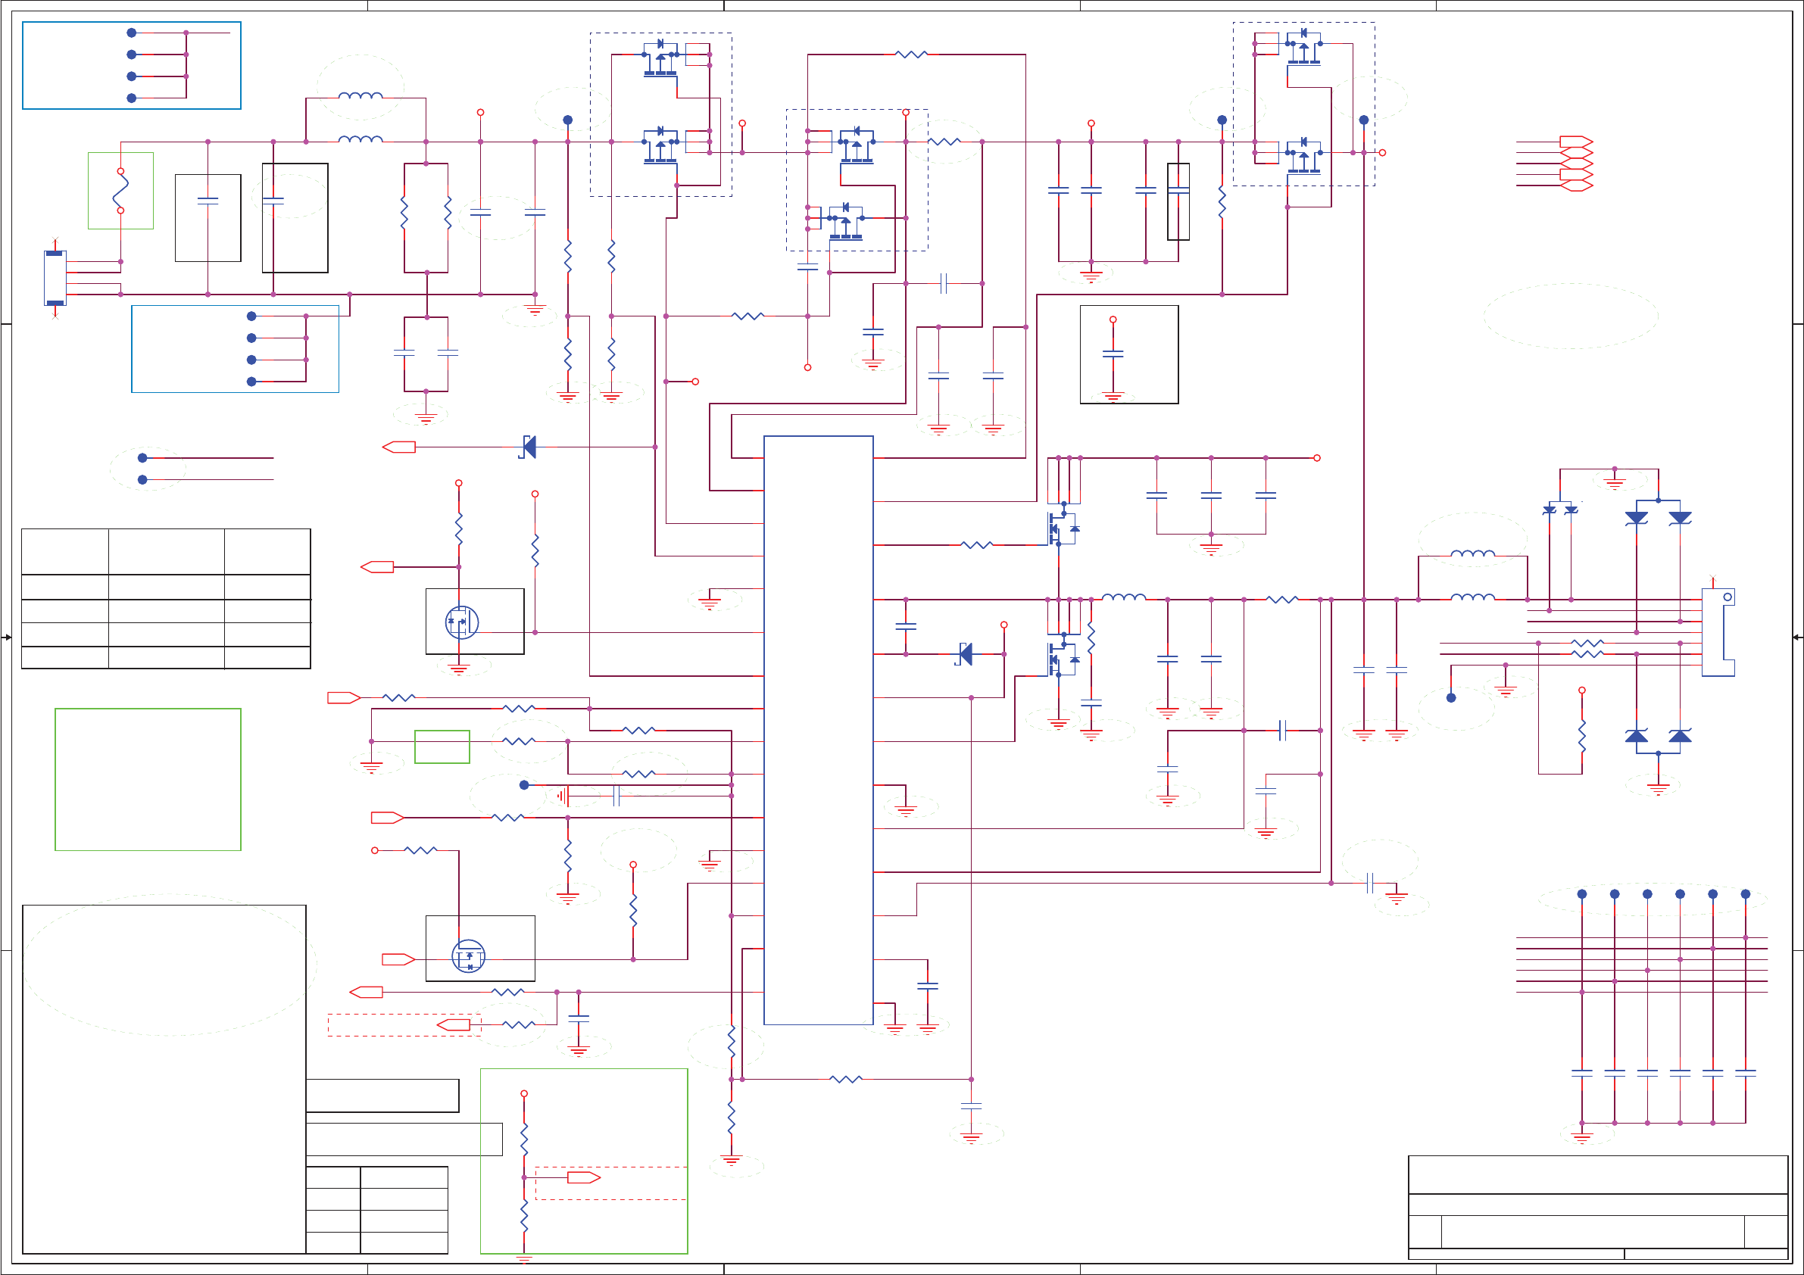Click the left-edge input connector symbol
Image resolution: width=1804 pixels, height=1275 pixels.
pyautogui.click(x=55, y=278)
